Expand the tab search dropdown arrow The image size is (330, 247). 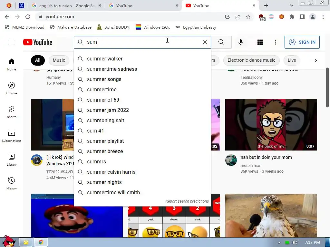(x=291, y=6)
